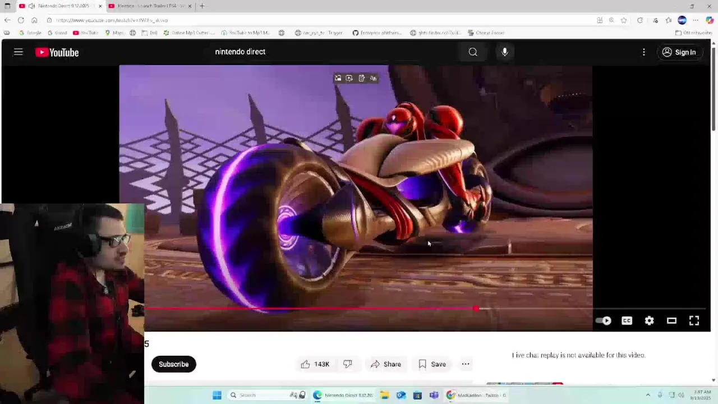Add this page to favorites star
718x404 pixels.
pyautogui.click(x=624, y=20)
